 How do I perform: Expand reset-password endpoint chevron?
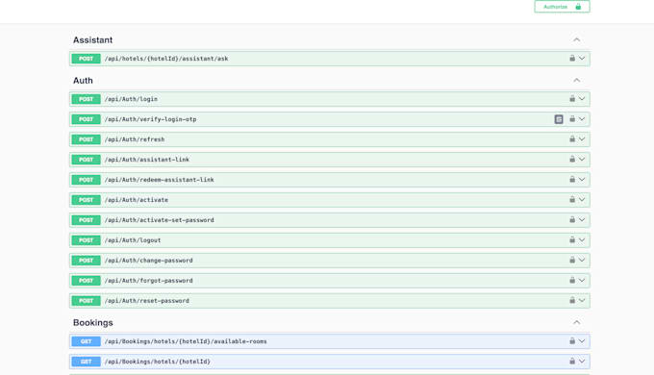[582, 300]
